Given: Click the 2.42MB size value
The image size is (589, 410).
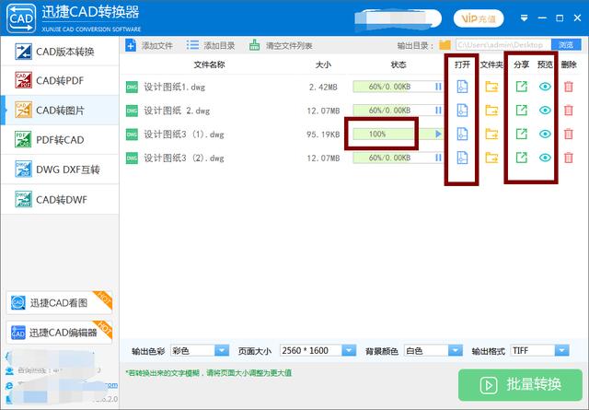Looking at the screenshot, I should click(323, 88).
